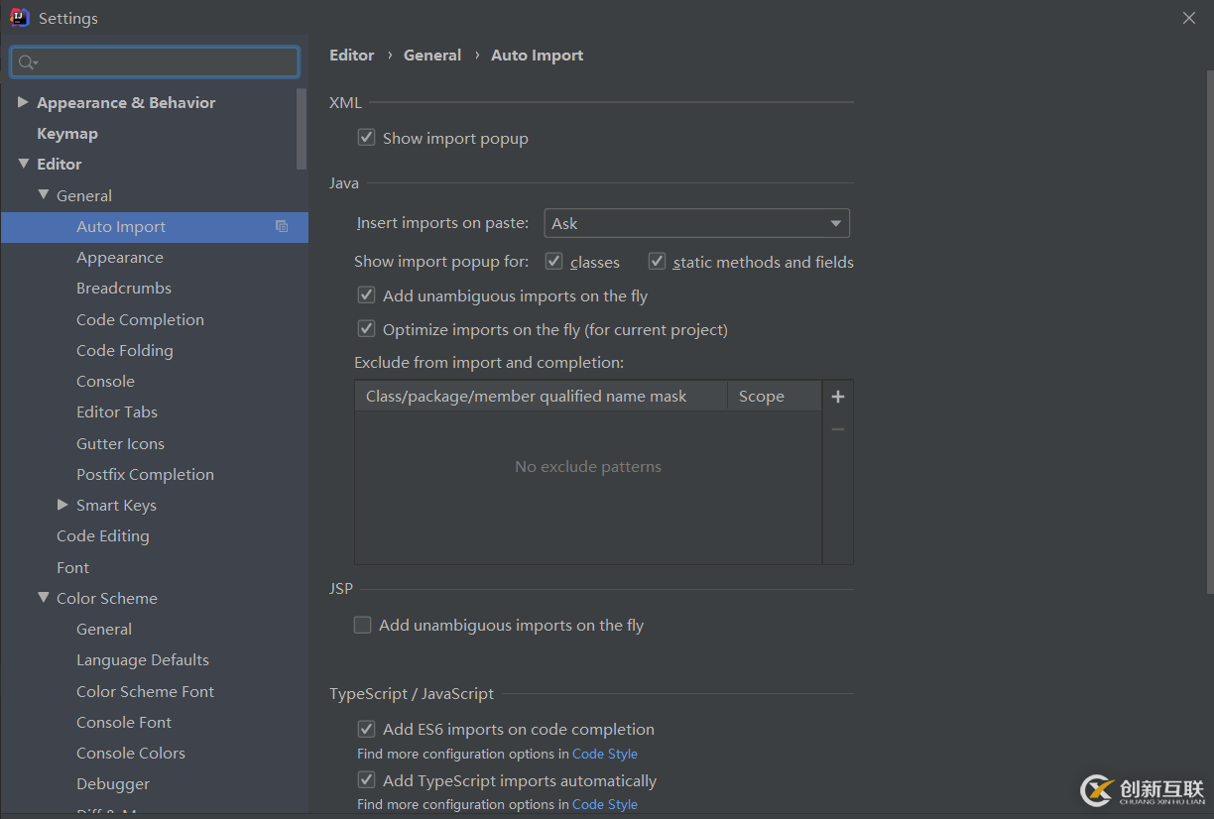1214x819 pixels.
Task: Open Font settings page
Action: [x=72, y=567]
